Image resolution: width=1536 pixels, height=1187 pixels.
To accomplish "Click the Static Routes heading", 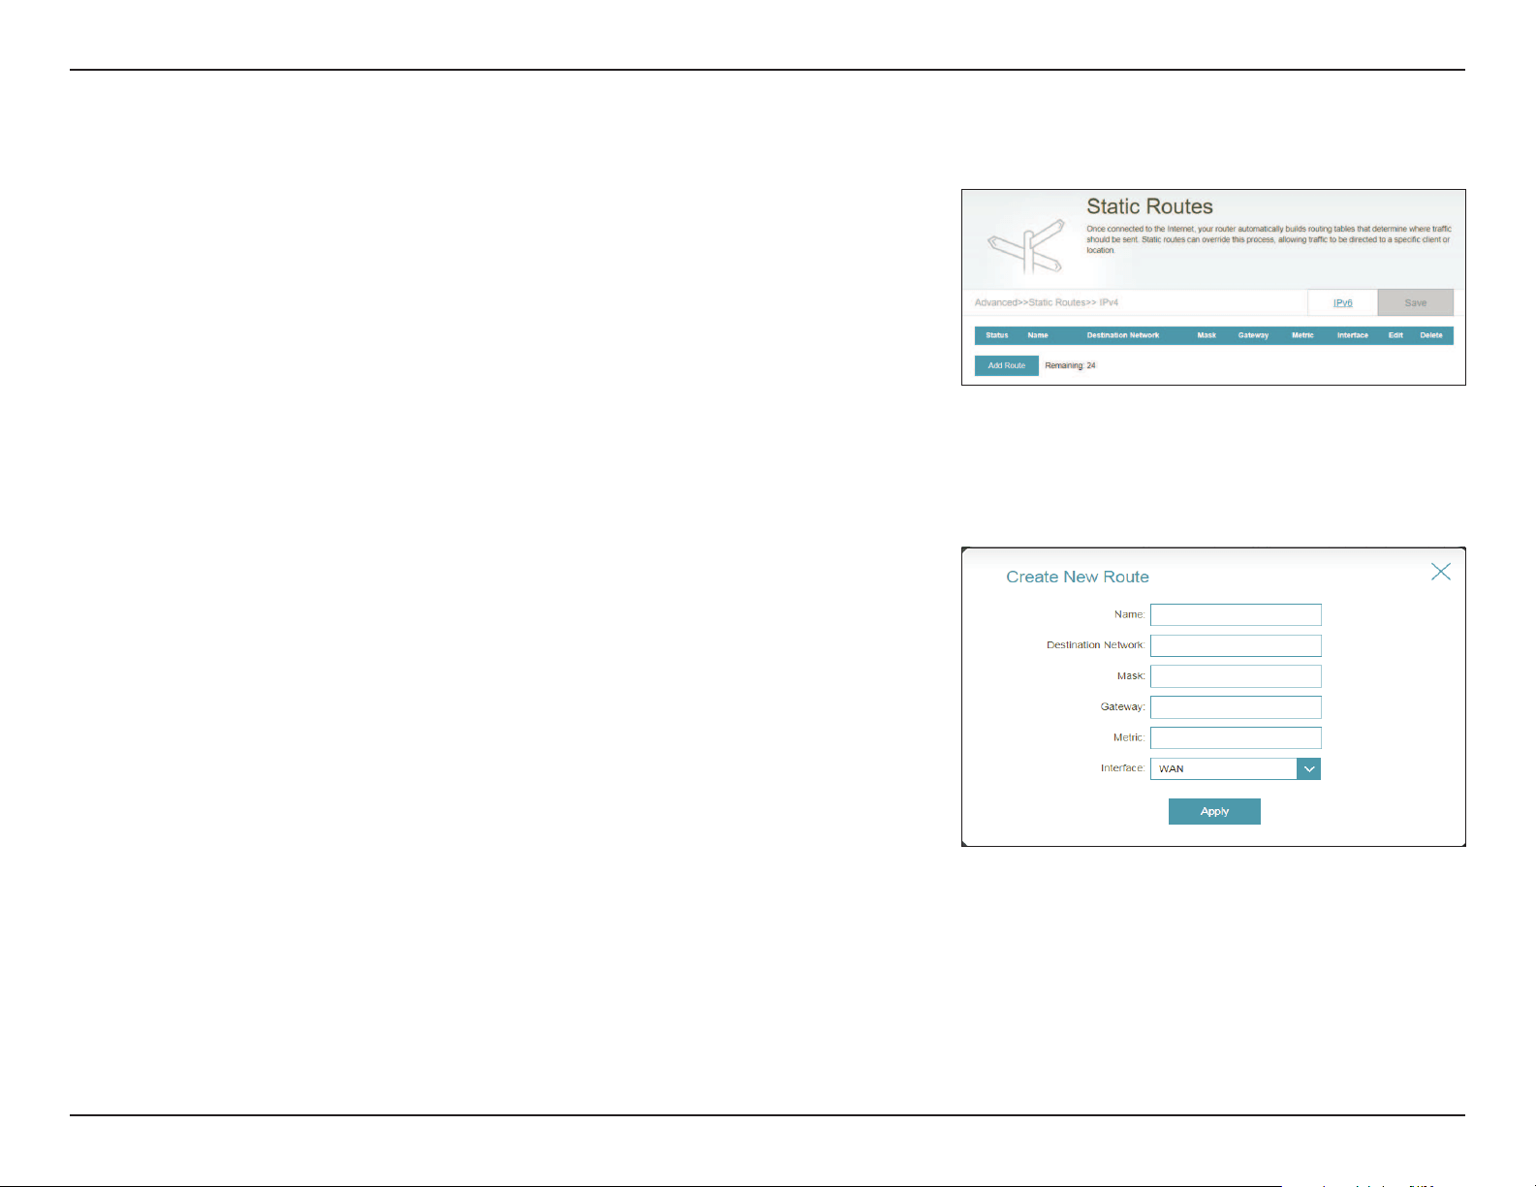I will [x=1149, y=206].
